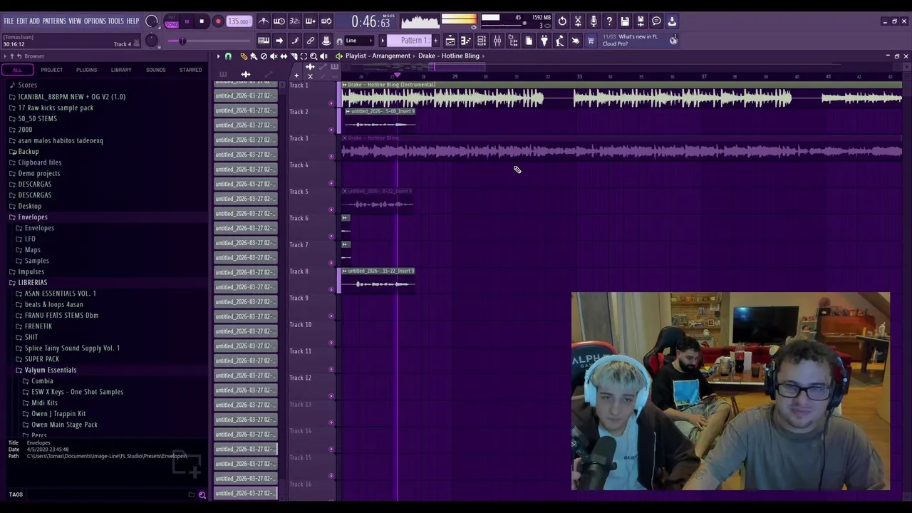This screenshot has height=513, width=912.
Task: Open the Piano roll icon
Action: (x=466, y=41)
